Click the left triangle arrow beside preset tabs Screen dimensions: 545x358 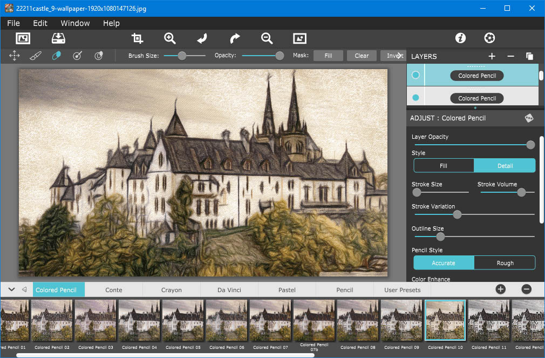(x=24, y=289)
